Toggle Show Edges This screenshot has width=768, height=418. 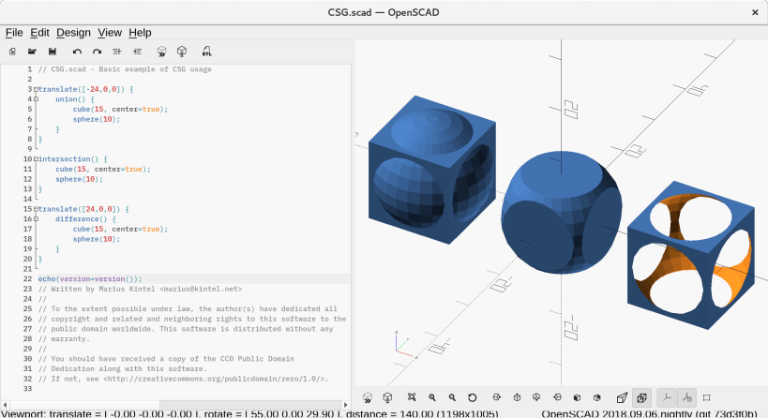click(x=706, y=397)
